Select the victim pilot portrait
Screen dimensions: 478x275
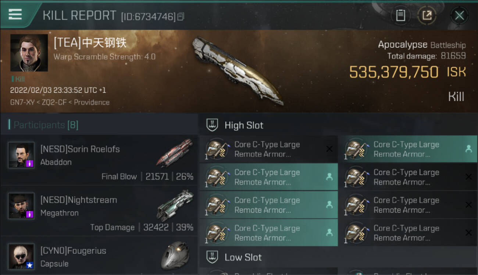pos(29,53)
